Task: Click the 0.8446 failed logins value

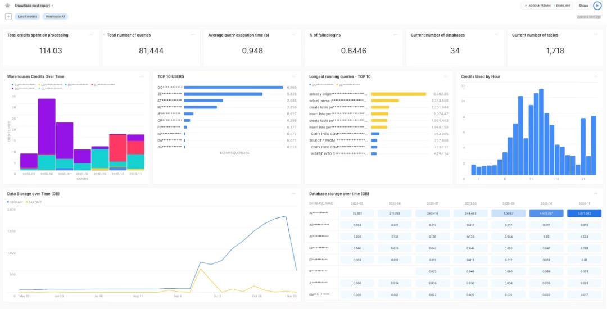Action: [x=354, y=51]
